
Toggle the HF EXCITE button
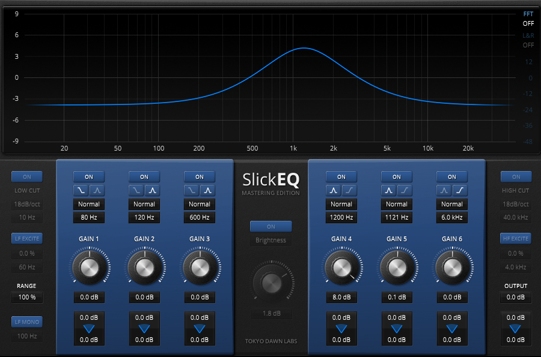pyautogui.click(x=516, y=238)
